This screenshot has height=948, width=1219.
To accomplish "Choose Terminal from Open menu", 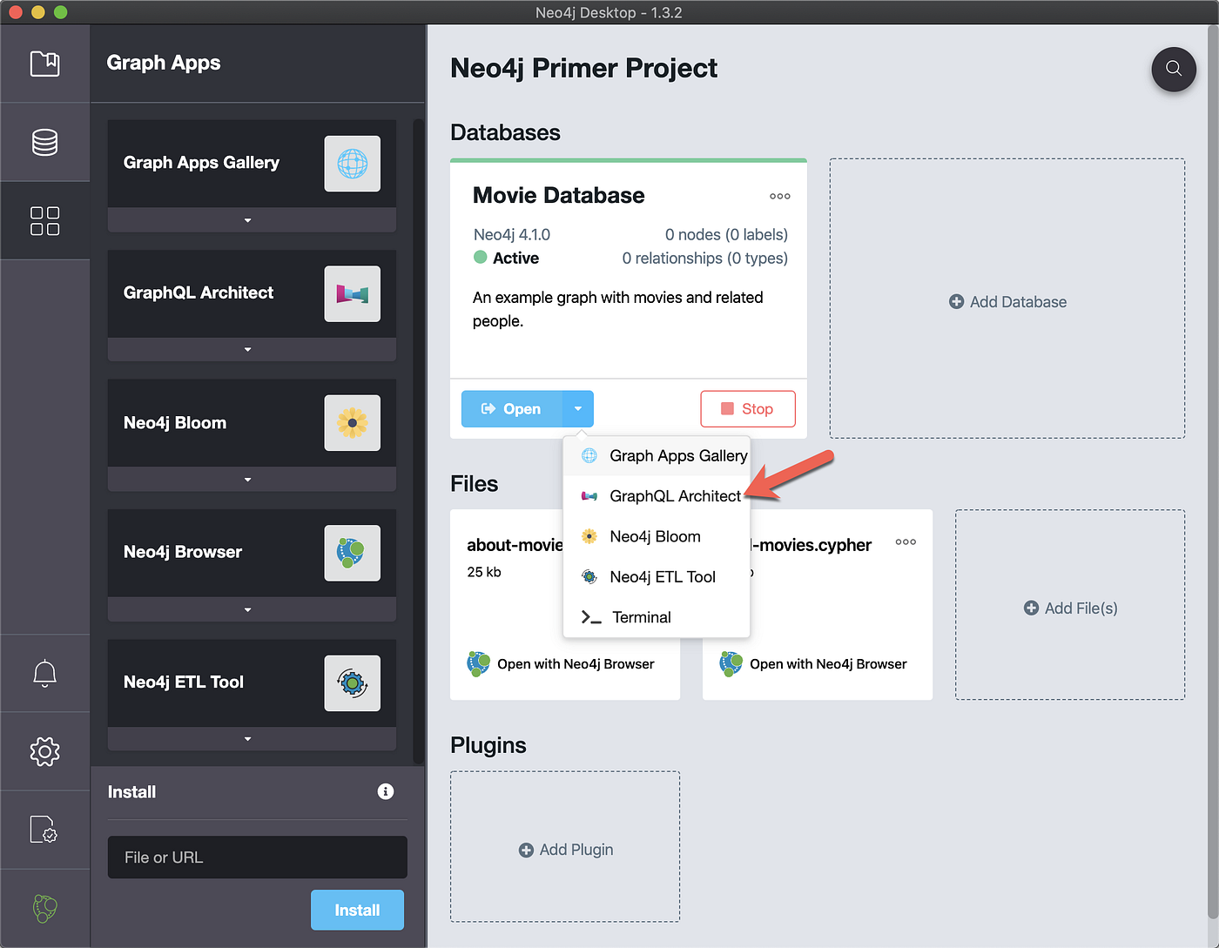I will pos(657,617).
